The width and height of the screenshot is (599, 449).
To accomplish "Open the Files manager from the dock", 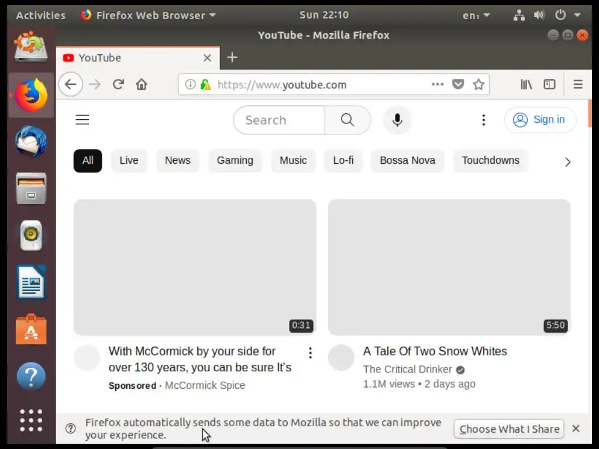I will (x=31, y=189).
